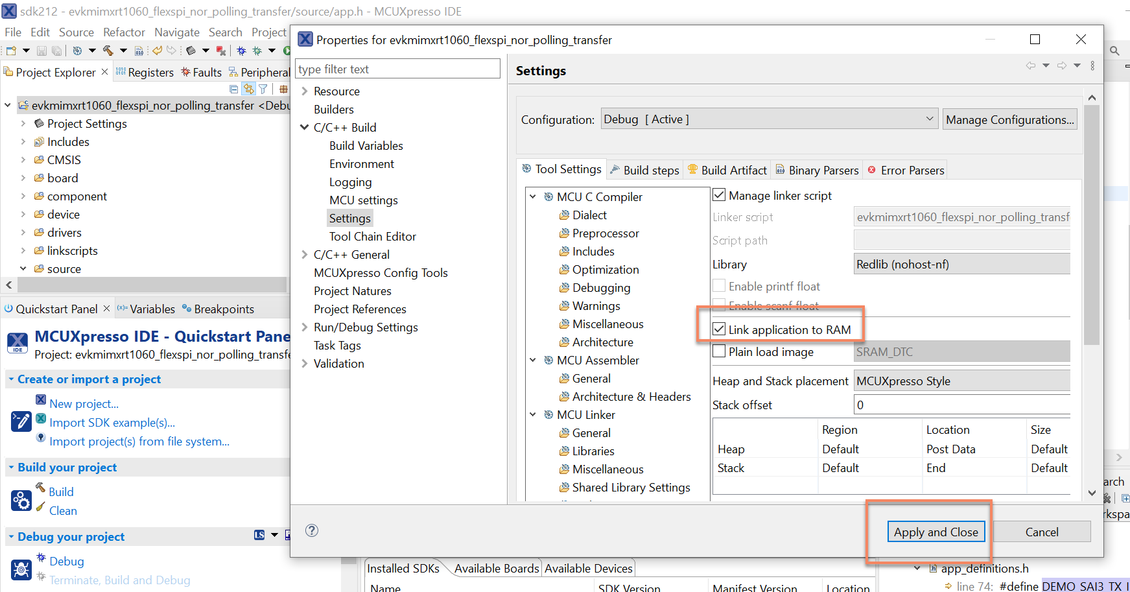Toggle Link with Editor icon in Project Explorer

249,89
